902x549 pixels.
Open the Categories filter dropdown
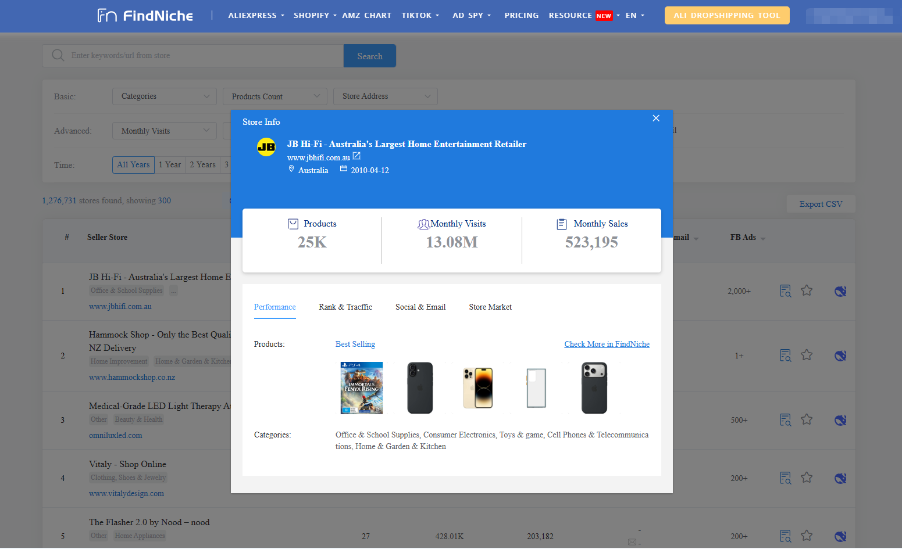point(164,96)
